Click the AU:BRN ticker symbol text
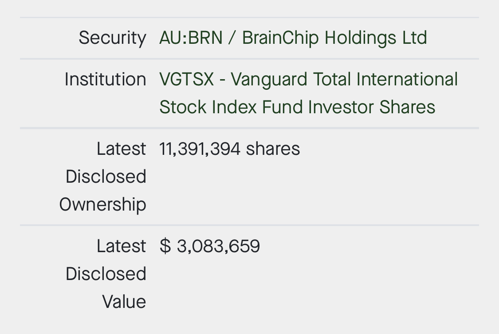 [x=191, y=38]
